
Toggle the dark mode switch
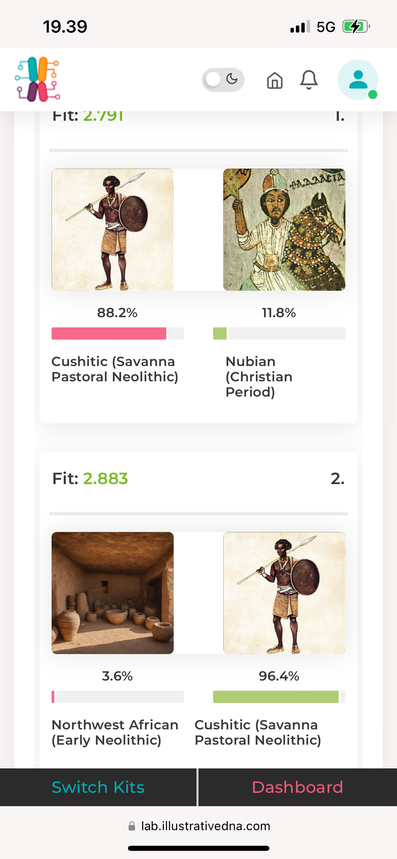(x=223, y=80)
